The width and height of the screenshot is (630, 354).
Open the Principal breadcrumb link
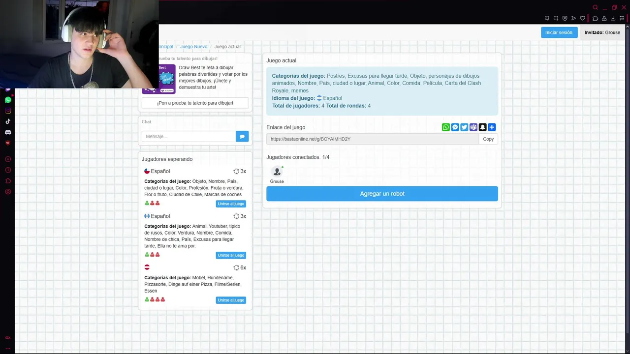[165, 47]
